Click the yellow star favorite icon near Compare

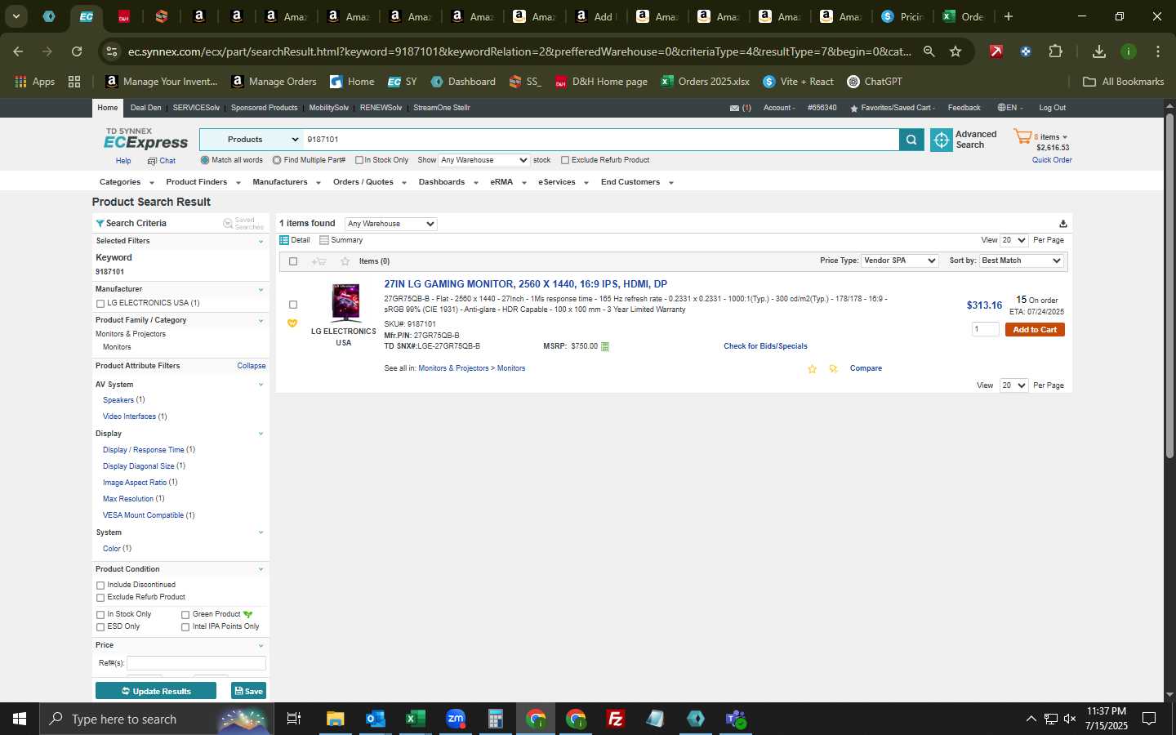click(x=812, y=369)
